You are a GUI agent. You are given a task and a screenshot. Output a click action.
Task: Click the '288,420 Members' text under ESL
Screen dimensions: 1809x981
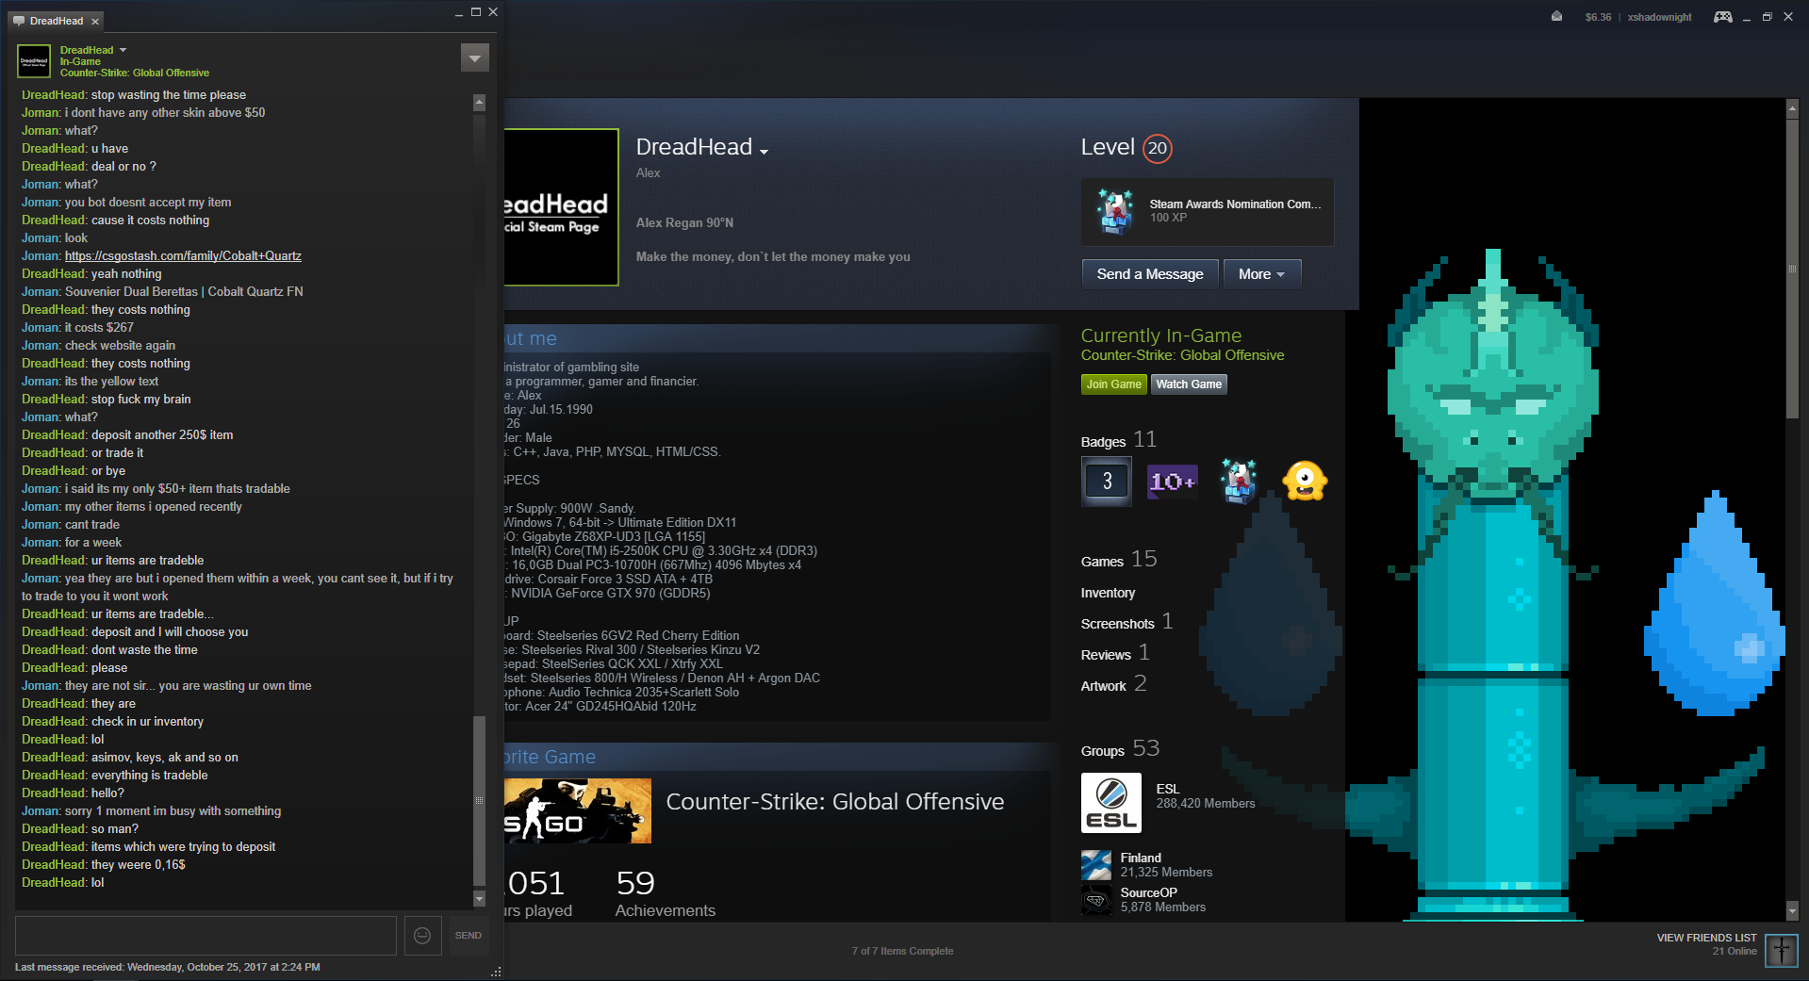(x=1206, y=804)
